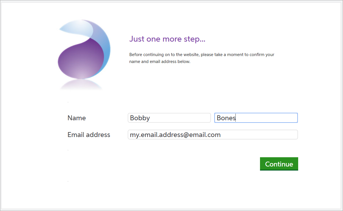Click the 'Just one more step...' heading
Image resolution: width=343 pixels, height=211 pixels.
coord(167,39)
